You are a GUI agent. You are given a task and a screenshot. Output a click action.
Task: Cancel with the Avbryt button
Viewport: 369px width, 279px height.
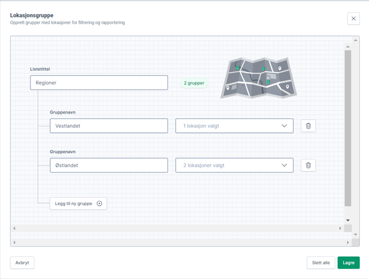pyautogui.click(x=22, y=263)
